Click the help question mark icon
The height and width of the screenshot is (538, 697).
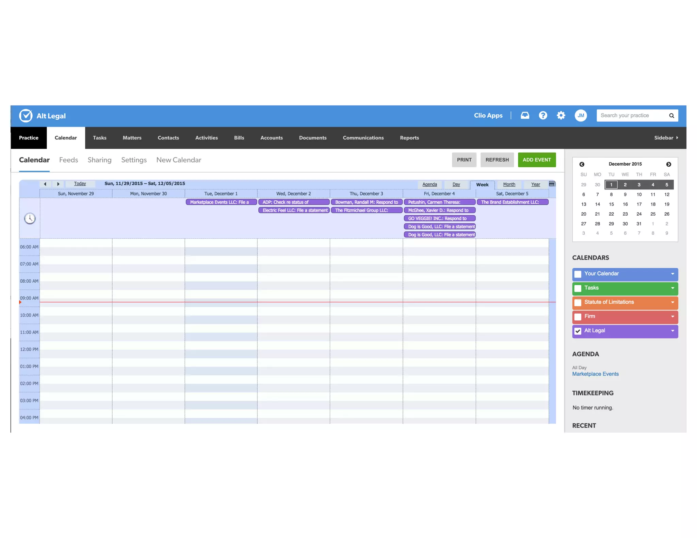pos(543,116)
